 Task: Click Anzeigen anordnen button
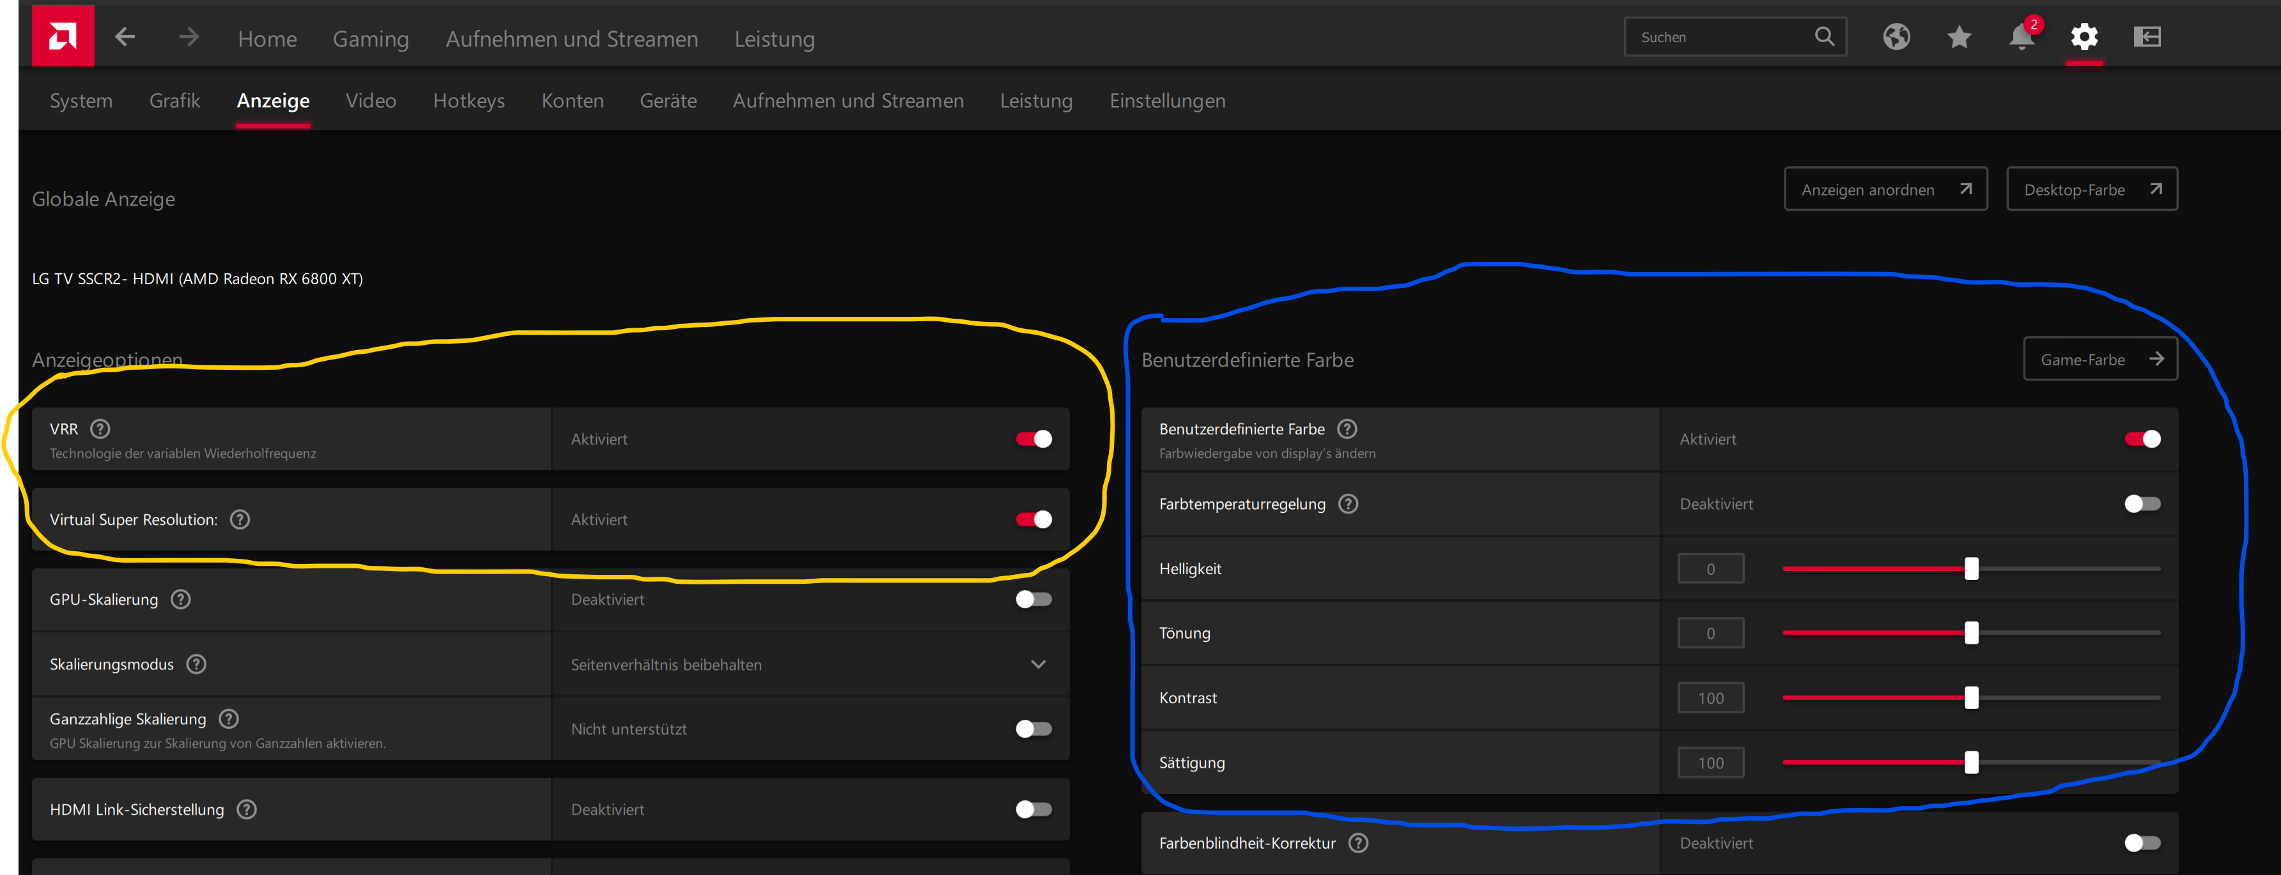1885,189
